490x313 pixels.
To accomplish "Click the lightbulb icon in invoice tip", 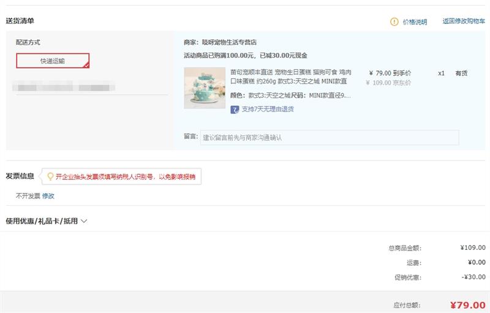I will pyautogui.click(x=50, y=176).
